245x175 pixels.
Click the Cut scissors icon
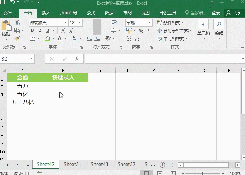coord(17,22)
